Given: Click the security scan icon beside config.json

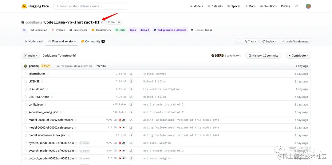Looking at the screenshot, I should click(45, 105).
